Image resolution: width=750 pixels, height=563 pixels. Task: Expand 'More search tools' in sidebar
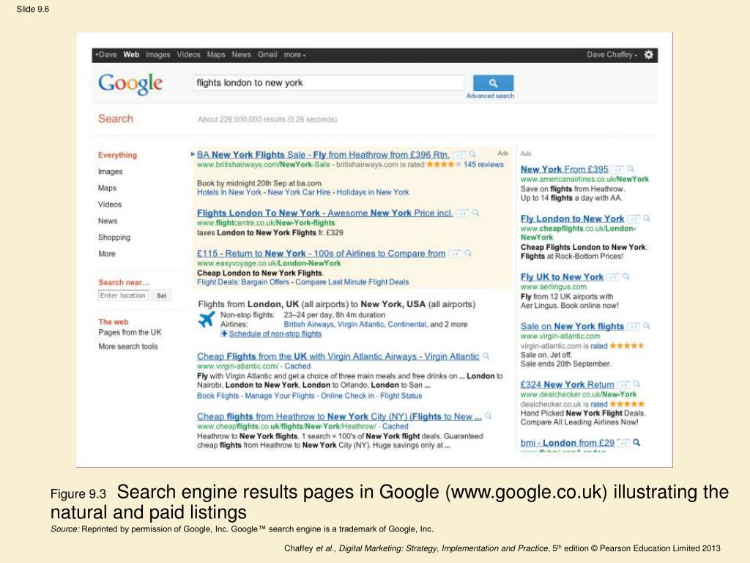point(127,346)
